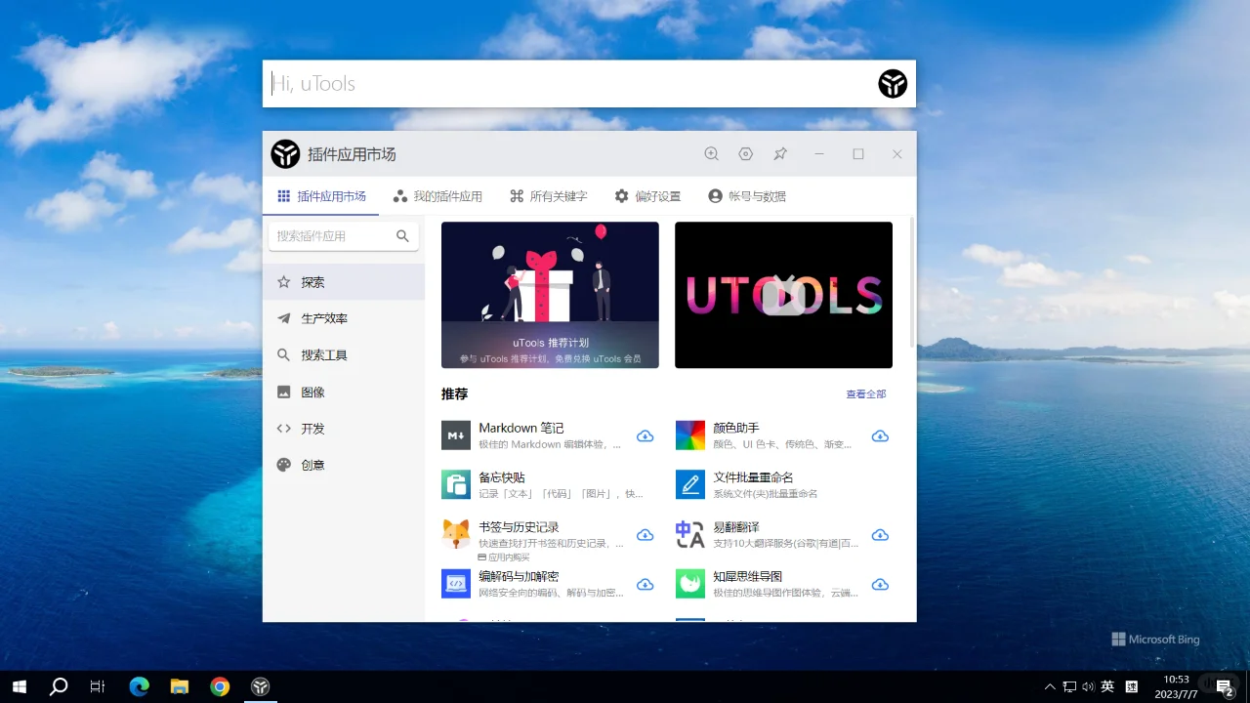Download the 颜色助手 plugin

click(880, 436)
